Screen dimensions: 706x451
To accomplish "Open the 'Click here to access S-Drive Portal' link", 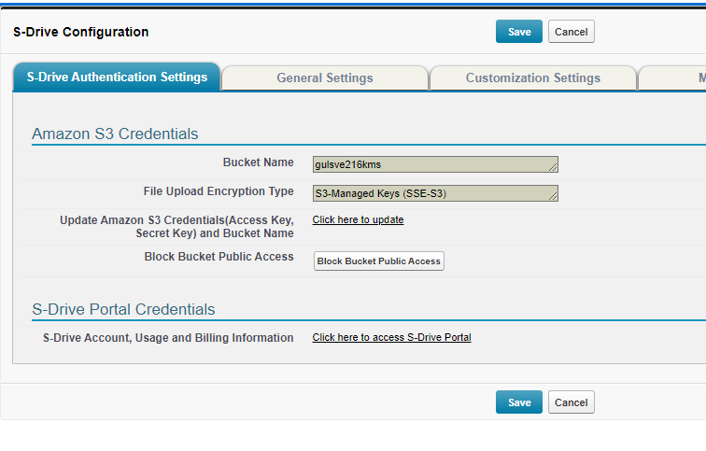I will (x=391, y=337).
